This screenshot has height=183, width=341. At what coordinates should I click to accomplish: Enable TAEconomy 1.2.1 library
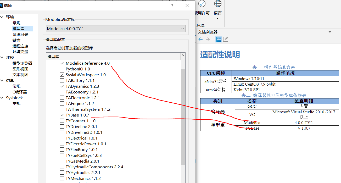tap(62, 92)
